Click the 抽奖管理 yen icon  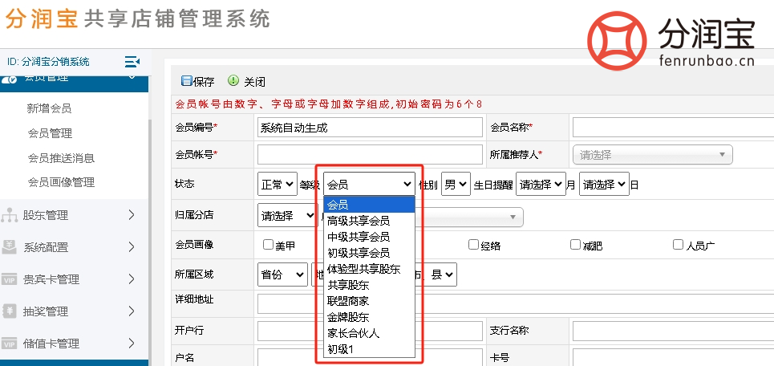tap(10, 311)
